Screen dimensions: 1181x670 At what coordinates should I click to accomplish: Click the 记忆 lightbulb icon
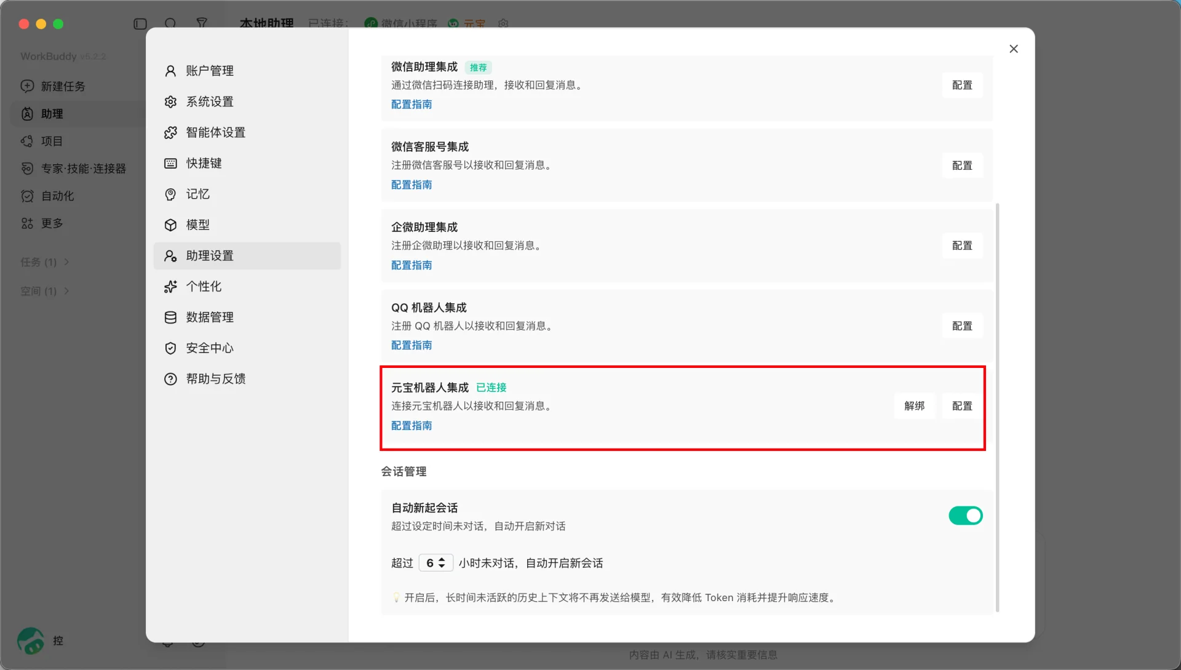pos(170,194)
